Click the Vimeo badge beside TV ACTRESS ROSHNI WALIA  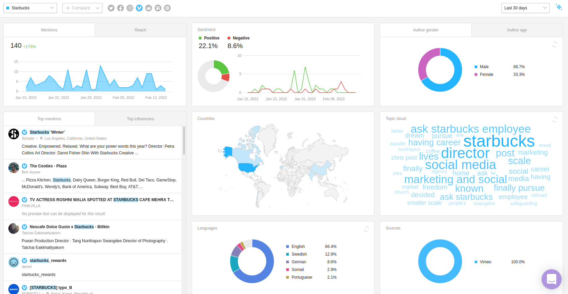click(24, 200)
